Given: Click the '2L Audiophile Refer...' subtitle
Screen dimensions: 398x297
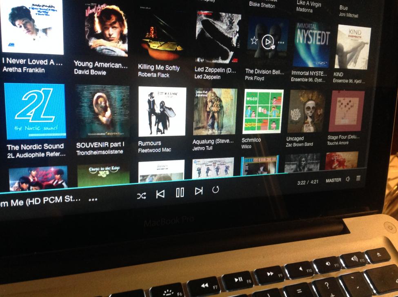Looking at the screenshot, I should (x=36, y=155).
